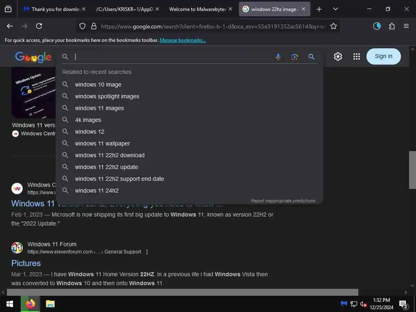Reload the current page
The height and width of the screenshot is (312, 416).
pos(39,26)
